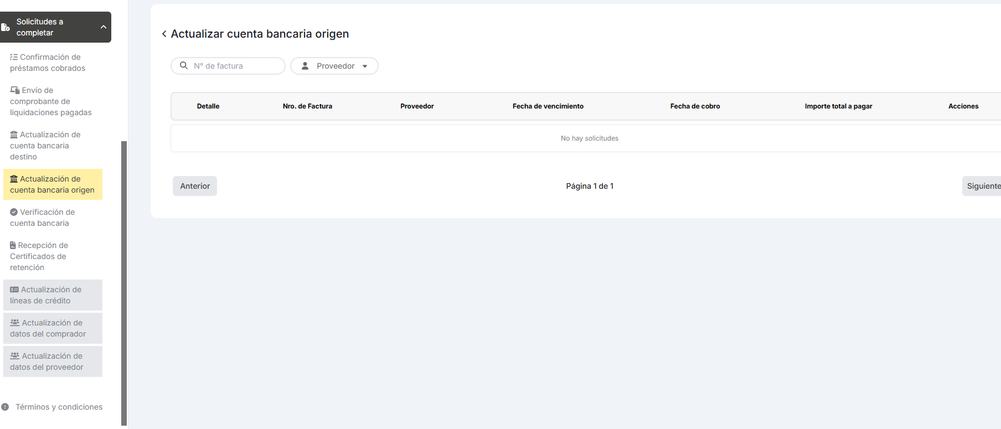Viewport: 1001px width, 429px height.
Task: Go to Actualización de datos del comprador
Action: pyautogui.click(x=53, y=328)
